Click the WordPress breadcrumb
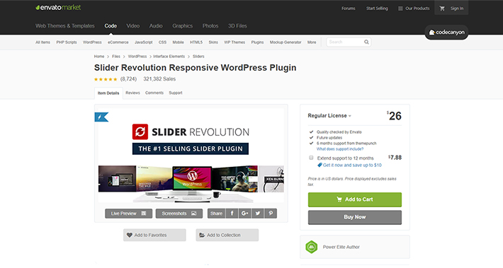 (137, 57)
